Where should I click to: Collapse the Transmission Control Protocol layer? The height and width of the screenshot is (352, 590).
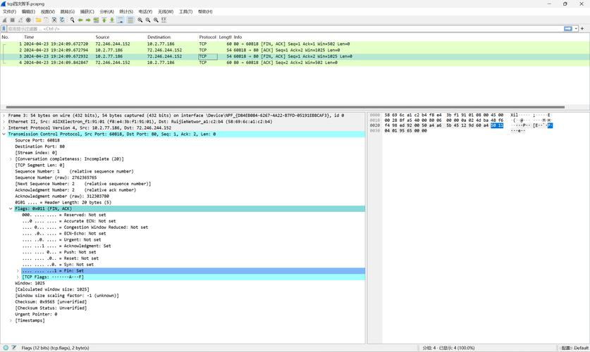point(4,134)
